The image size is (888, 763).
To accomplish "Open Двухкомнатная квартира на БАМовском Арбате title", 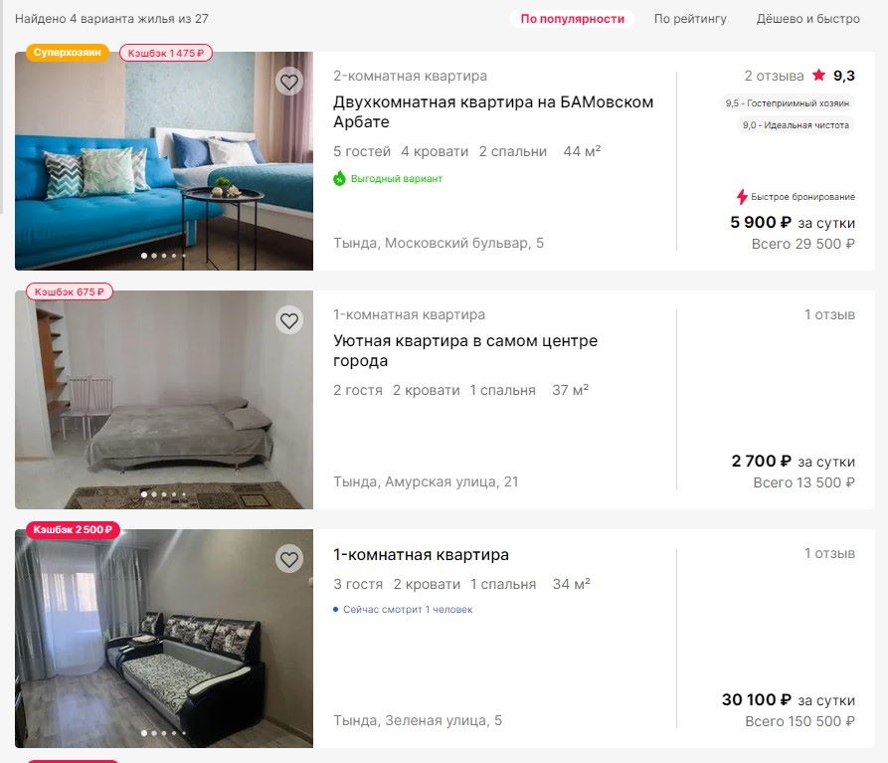I will (492, 111).
